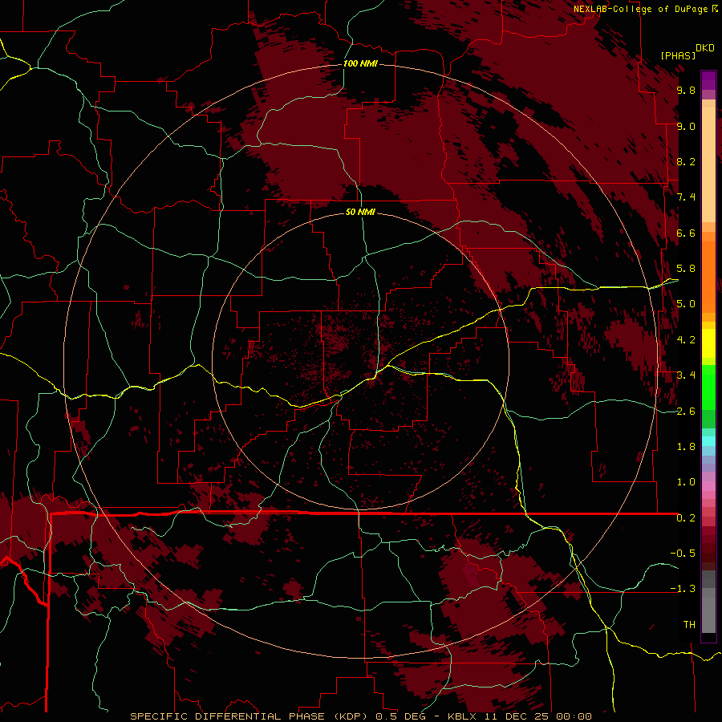Click the 3.4 value on color scale
The width and height of the screenshot is (722, 722).
pyautogui.click(x=686, y=375)
